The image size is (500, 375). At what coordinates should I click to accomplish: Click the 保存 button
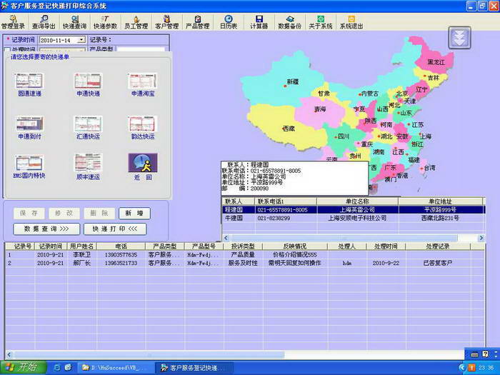pyautogui.click(x=29, y=214)
